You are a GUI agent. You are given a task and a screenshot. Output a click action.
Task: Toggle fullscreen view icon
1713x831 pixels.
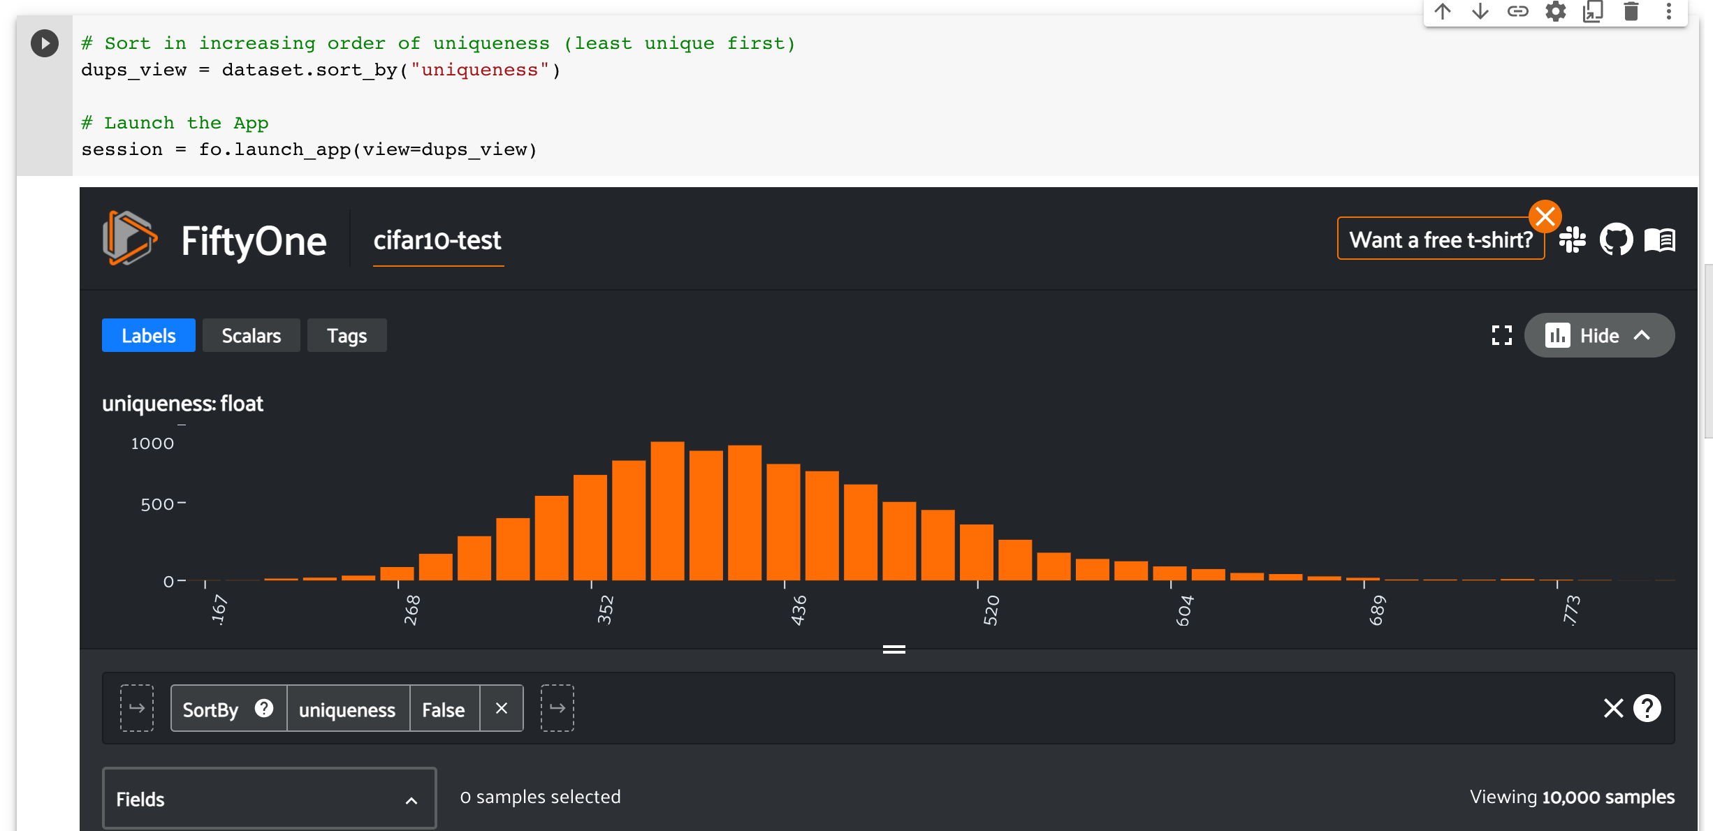coord(1501,335)
